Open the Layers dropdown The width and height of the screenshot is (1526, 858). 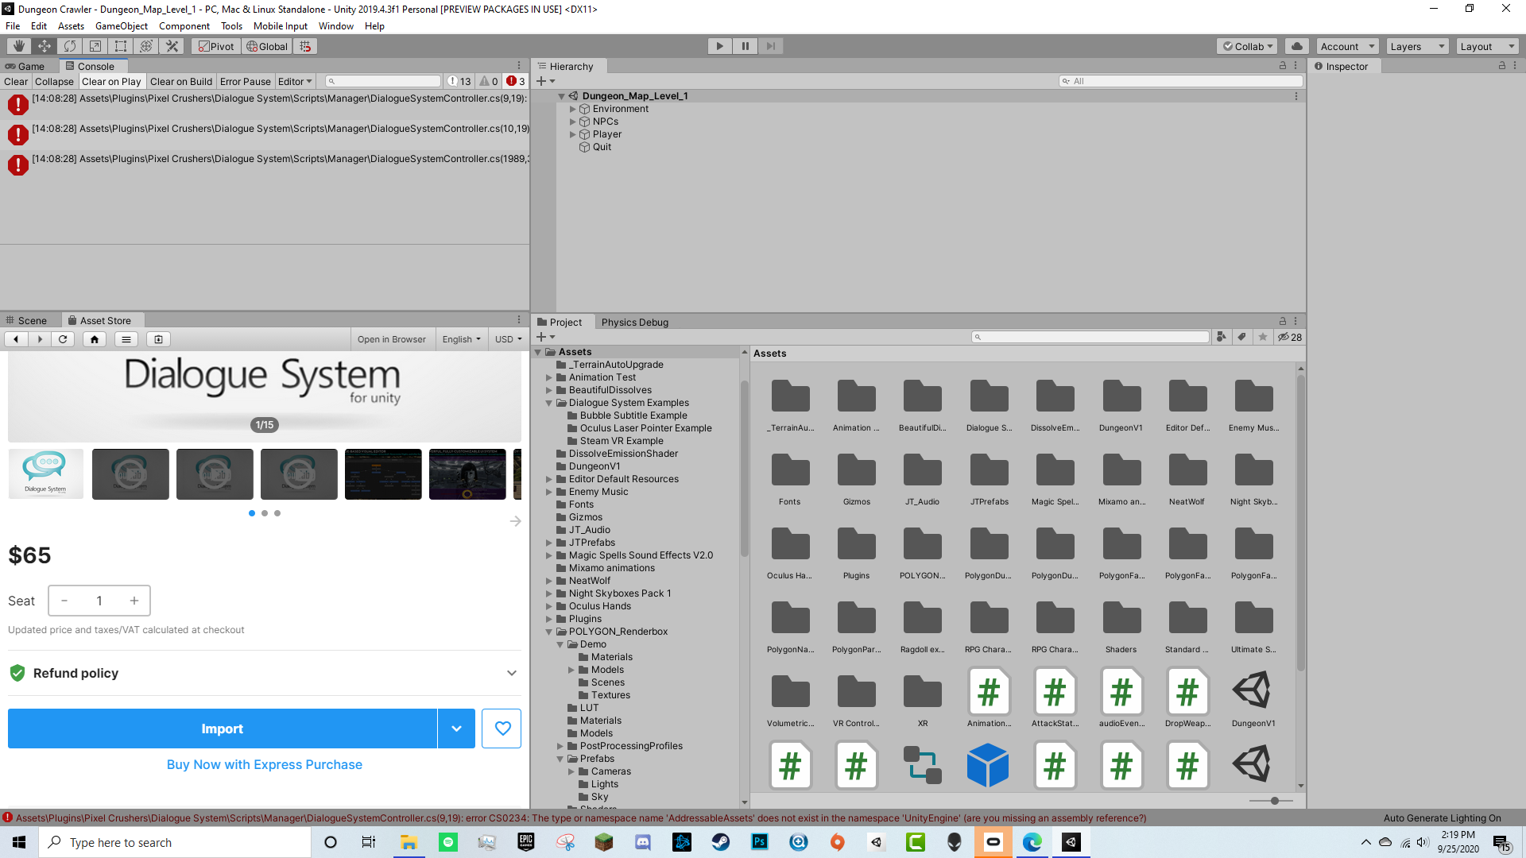[1417, 46]
